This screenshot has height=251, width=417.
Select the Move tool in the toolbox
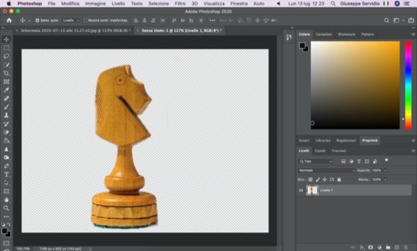click(x=6, y=40)
